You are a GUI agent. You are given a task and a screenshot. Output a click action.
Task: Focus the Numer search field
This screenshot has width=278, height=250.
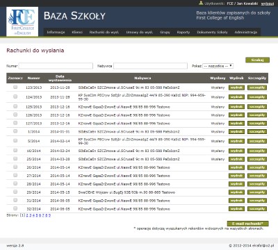(x=56, y=66)
